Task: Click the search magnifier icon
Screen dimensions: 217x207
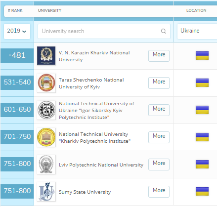Action: click(164, 31)
